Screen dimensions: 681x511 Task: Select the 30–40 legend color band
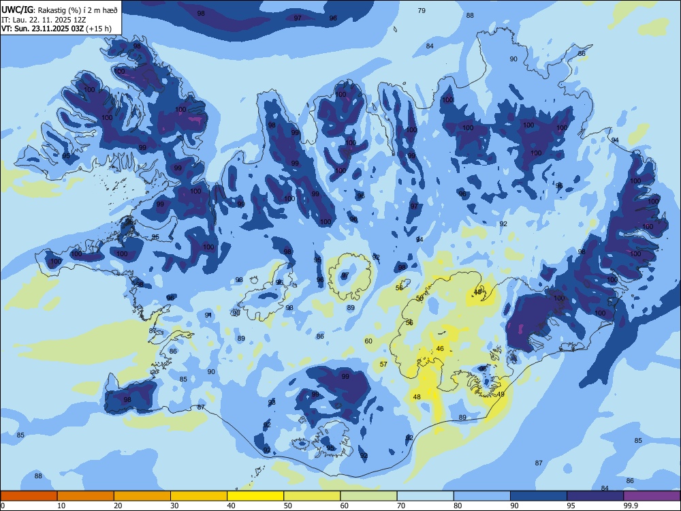[199, 496]
